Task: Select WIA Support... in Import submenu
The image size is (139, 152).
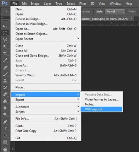Action: [101, 109]
